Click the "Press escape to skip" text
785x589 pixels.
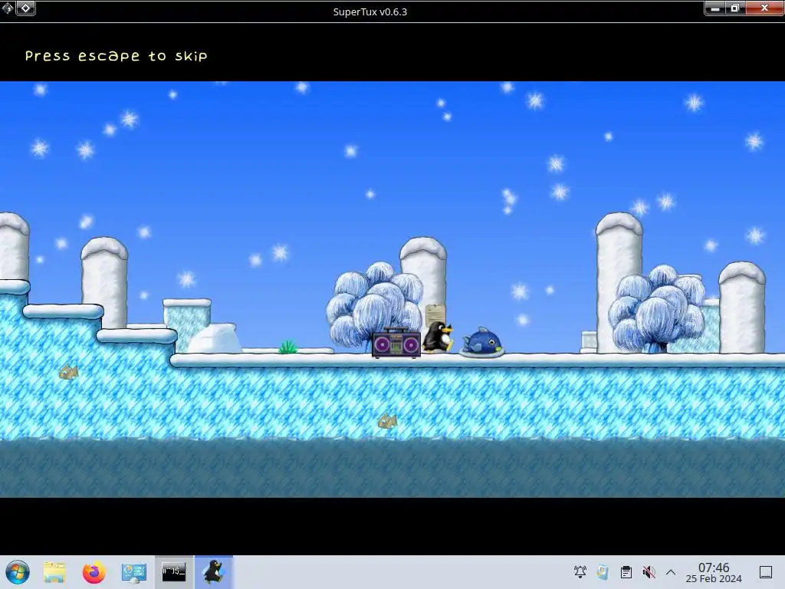pos(117,55)
